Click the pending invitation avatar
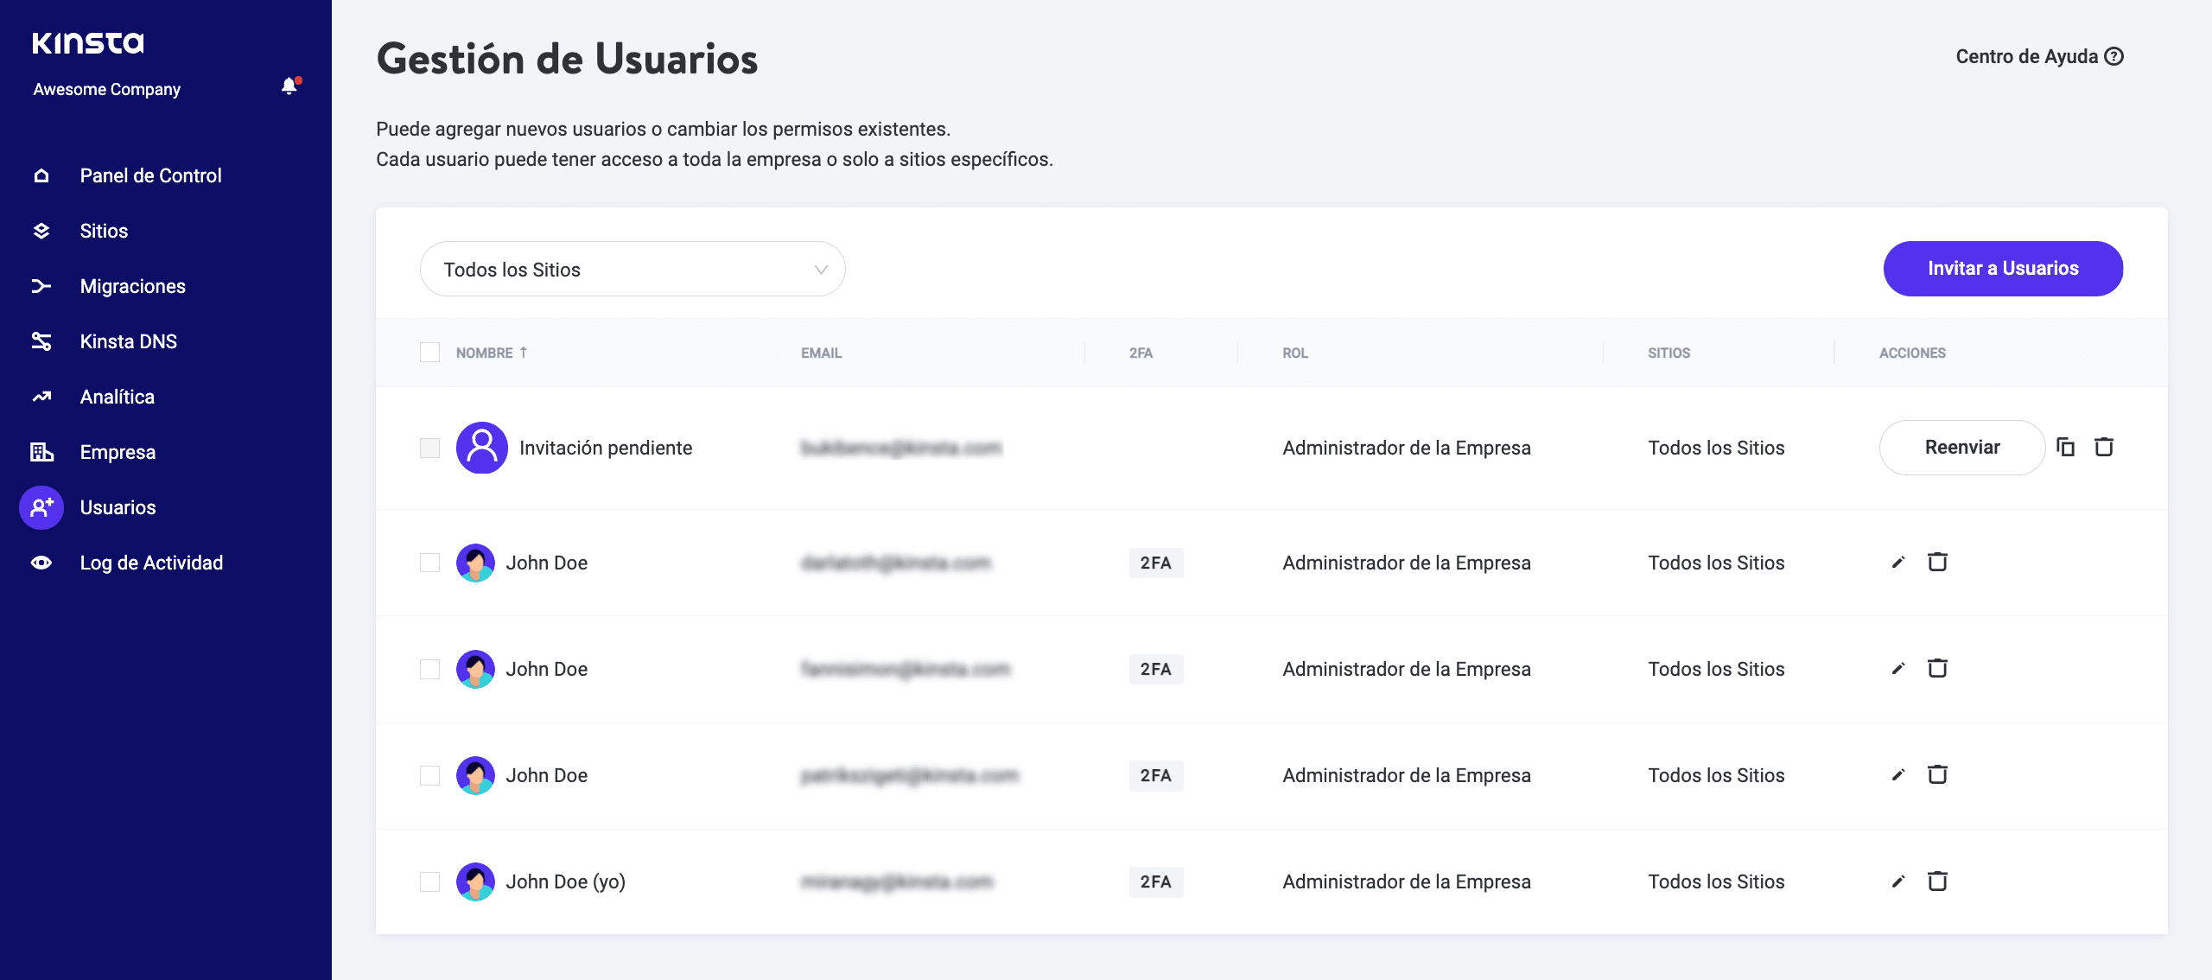This screenshot has height=980, width=2212. 481,448
